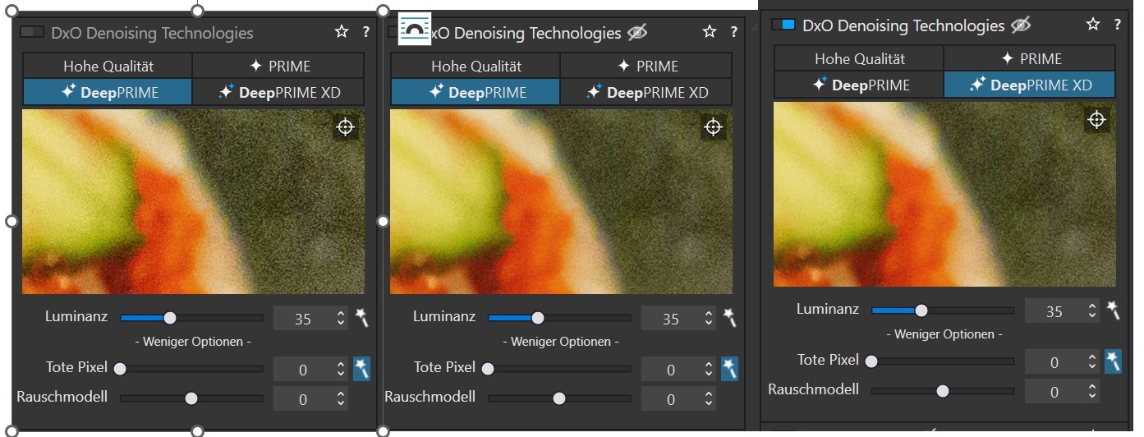Click "Weniger Optionen" in the middle panel
1144x437 pixels.
pos(561,341)
